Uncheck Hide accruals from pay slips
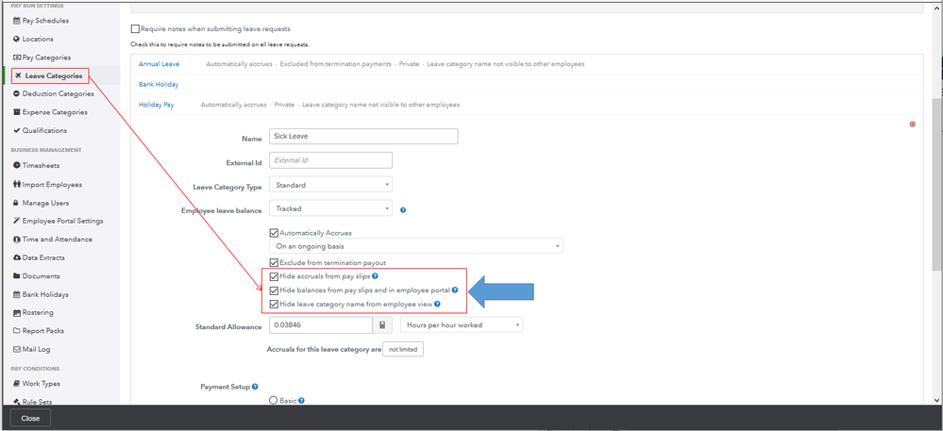This screenshot has width=943, height=431. coord(275,276)
